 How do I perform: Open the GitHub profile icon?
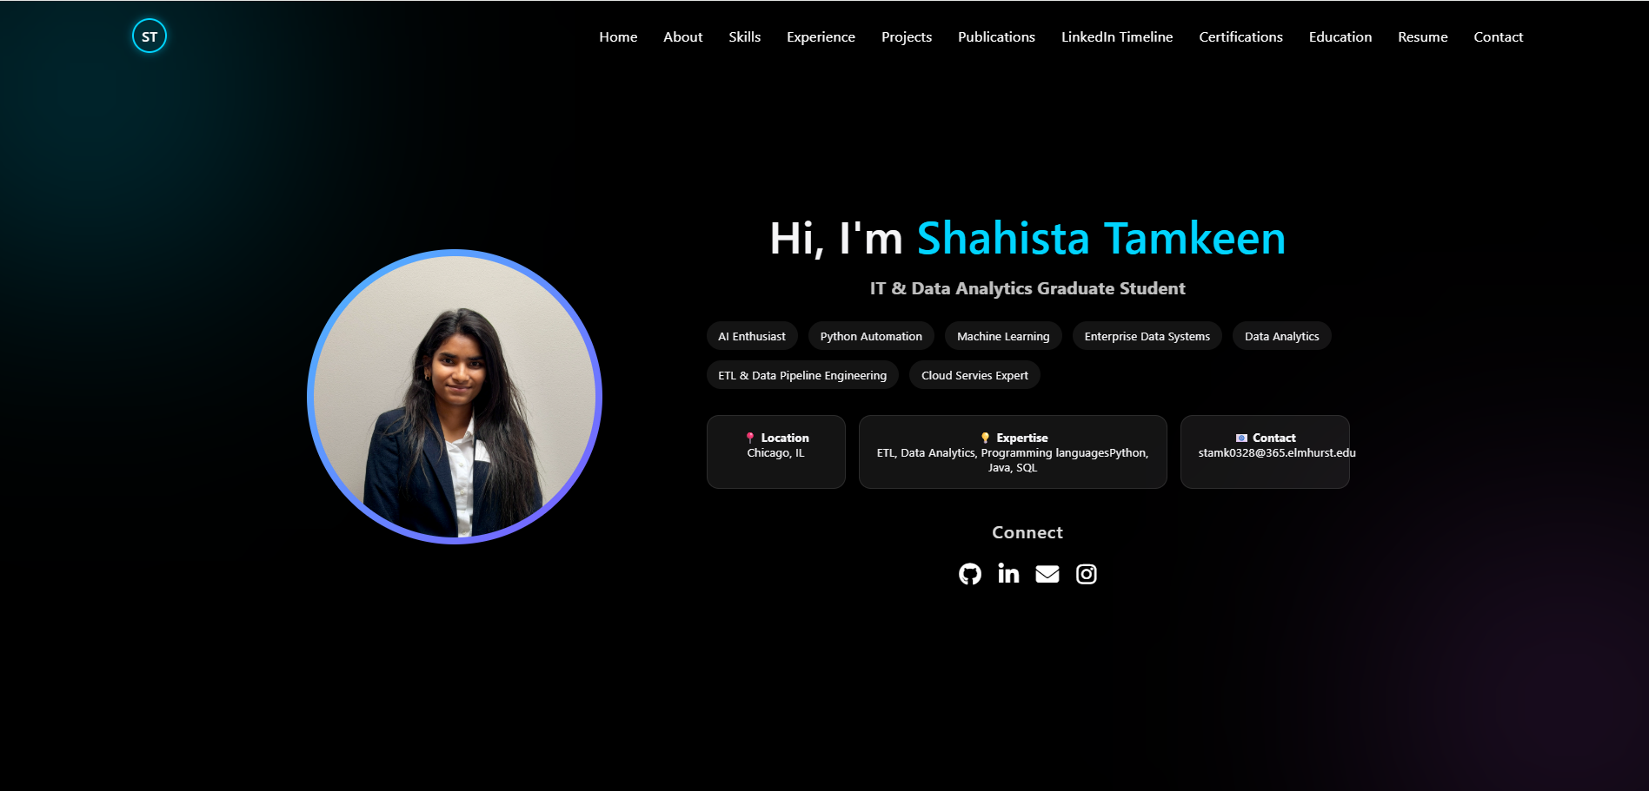pos(969,573)
